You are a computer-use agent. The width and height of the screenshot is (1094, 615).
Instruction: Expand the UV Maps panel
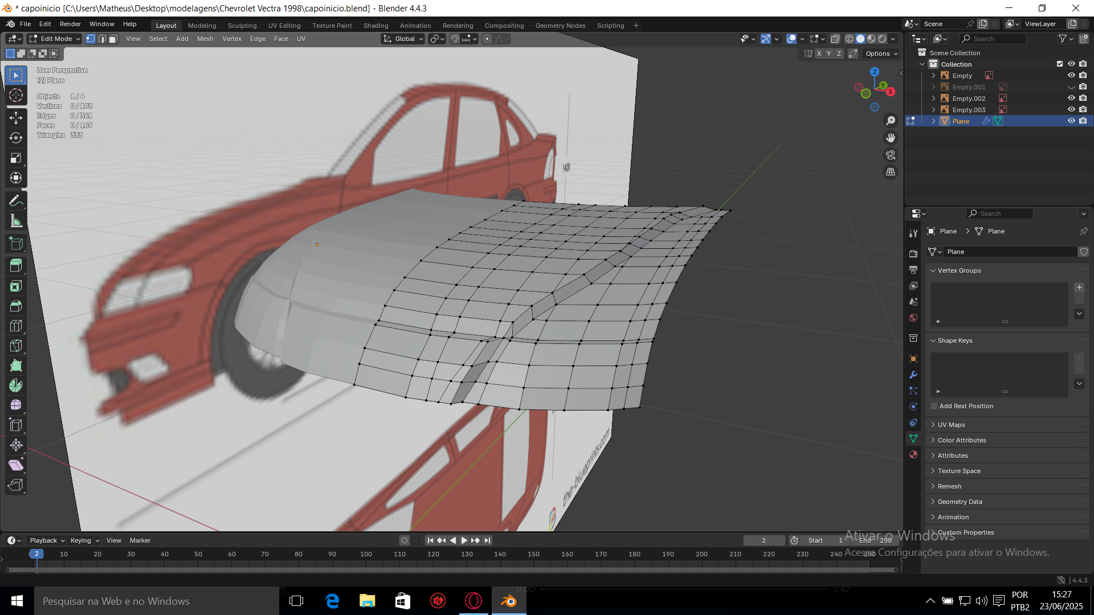click(x=951, y=425)
